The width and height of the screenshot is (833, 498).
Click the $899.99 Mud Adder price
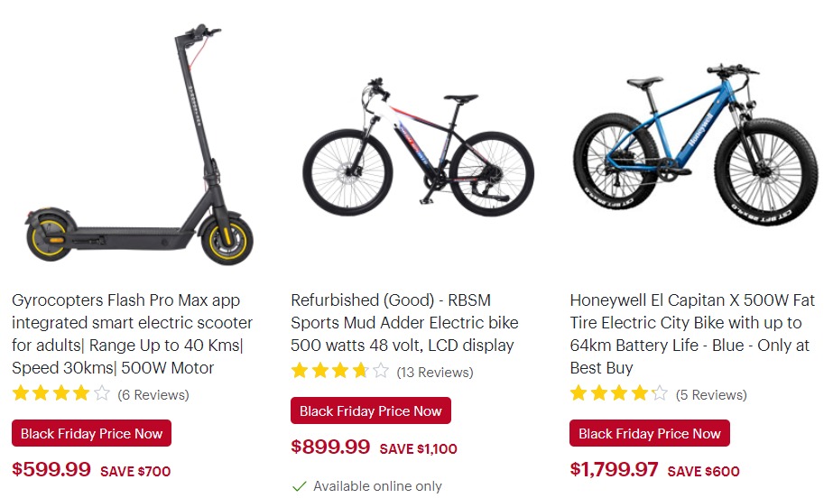click(330, 447)
